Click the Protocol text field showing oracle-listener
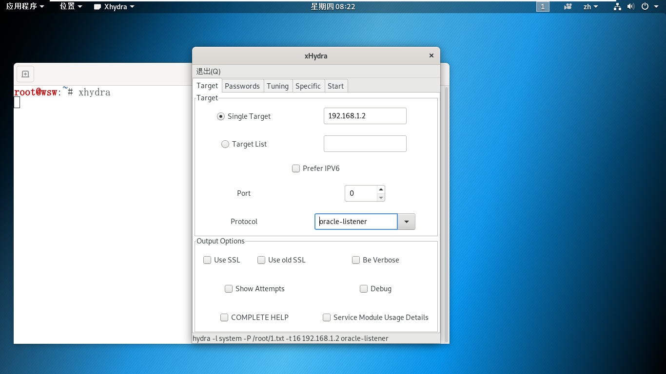 tap(356, 222)
